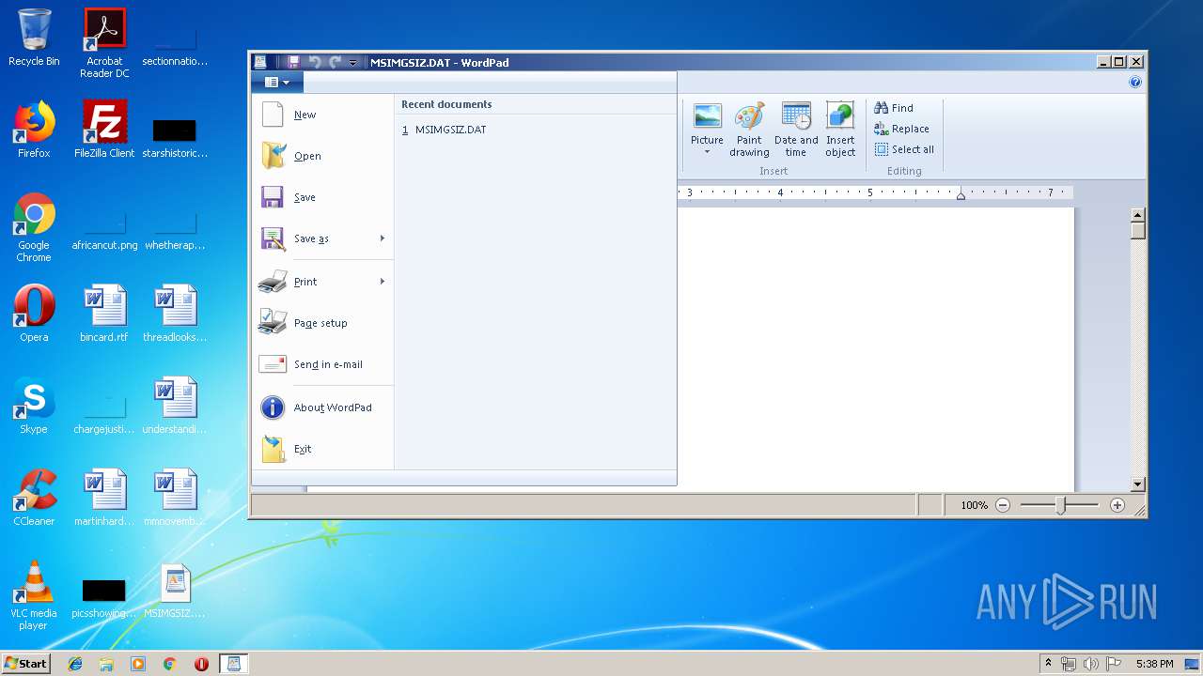The image size is (1203, 676).
Task: Select the Opera desktop icon
Action: coord(34,314)
